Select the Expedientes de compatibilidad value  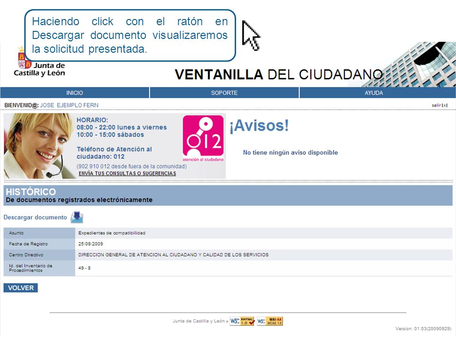[112, 233]
